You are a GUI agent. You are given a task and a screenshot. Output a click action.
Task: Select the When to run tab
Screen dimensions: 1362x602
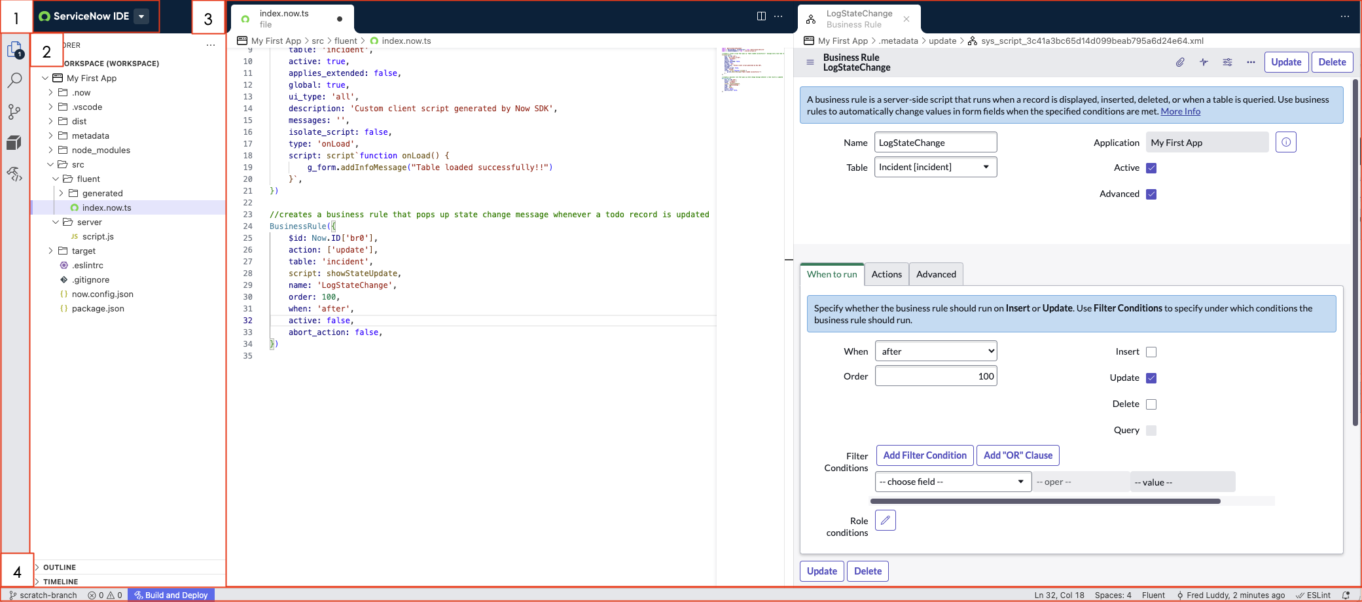[832, 274]
